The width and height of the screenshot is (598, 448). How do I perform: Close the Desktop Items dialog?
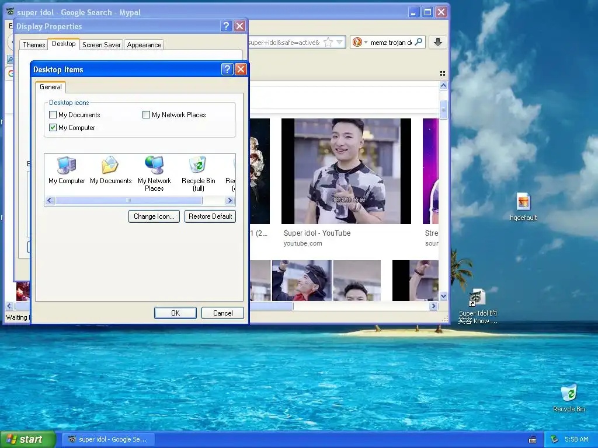pyautogui.click(x=241, y=69)
